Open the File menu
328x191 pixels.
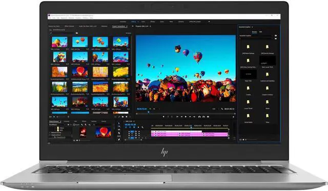(50, 18)
